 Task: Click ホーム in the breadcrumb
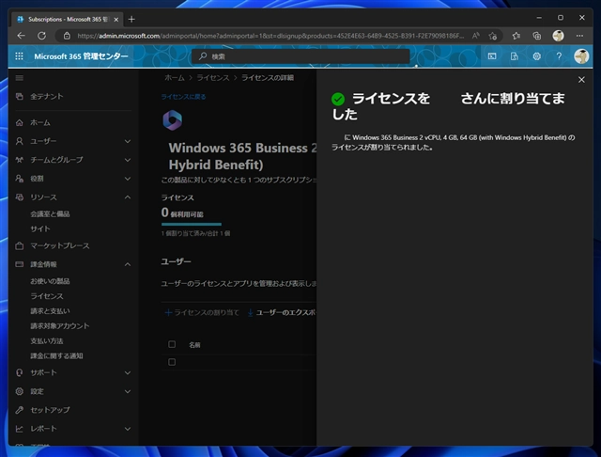(x=175, y=78)
